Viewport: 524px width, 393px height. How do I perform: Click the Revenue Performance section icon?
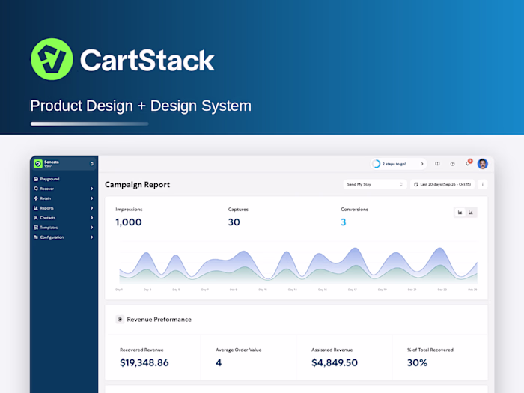click(120, 319)
